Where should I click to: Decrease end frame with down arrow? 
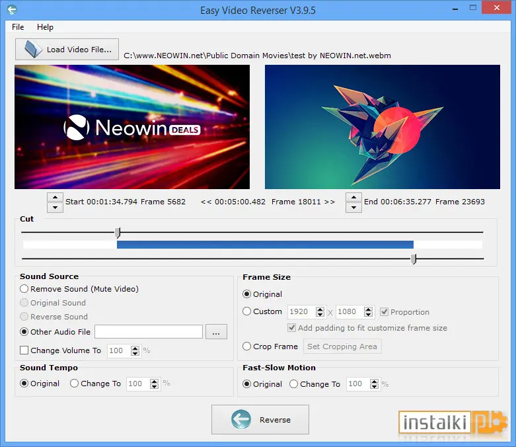(x=353, y=208)
